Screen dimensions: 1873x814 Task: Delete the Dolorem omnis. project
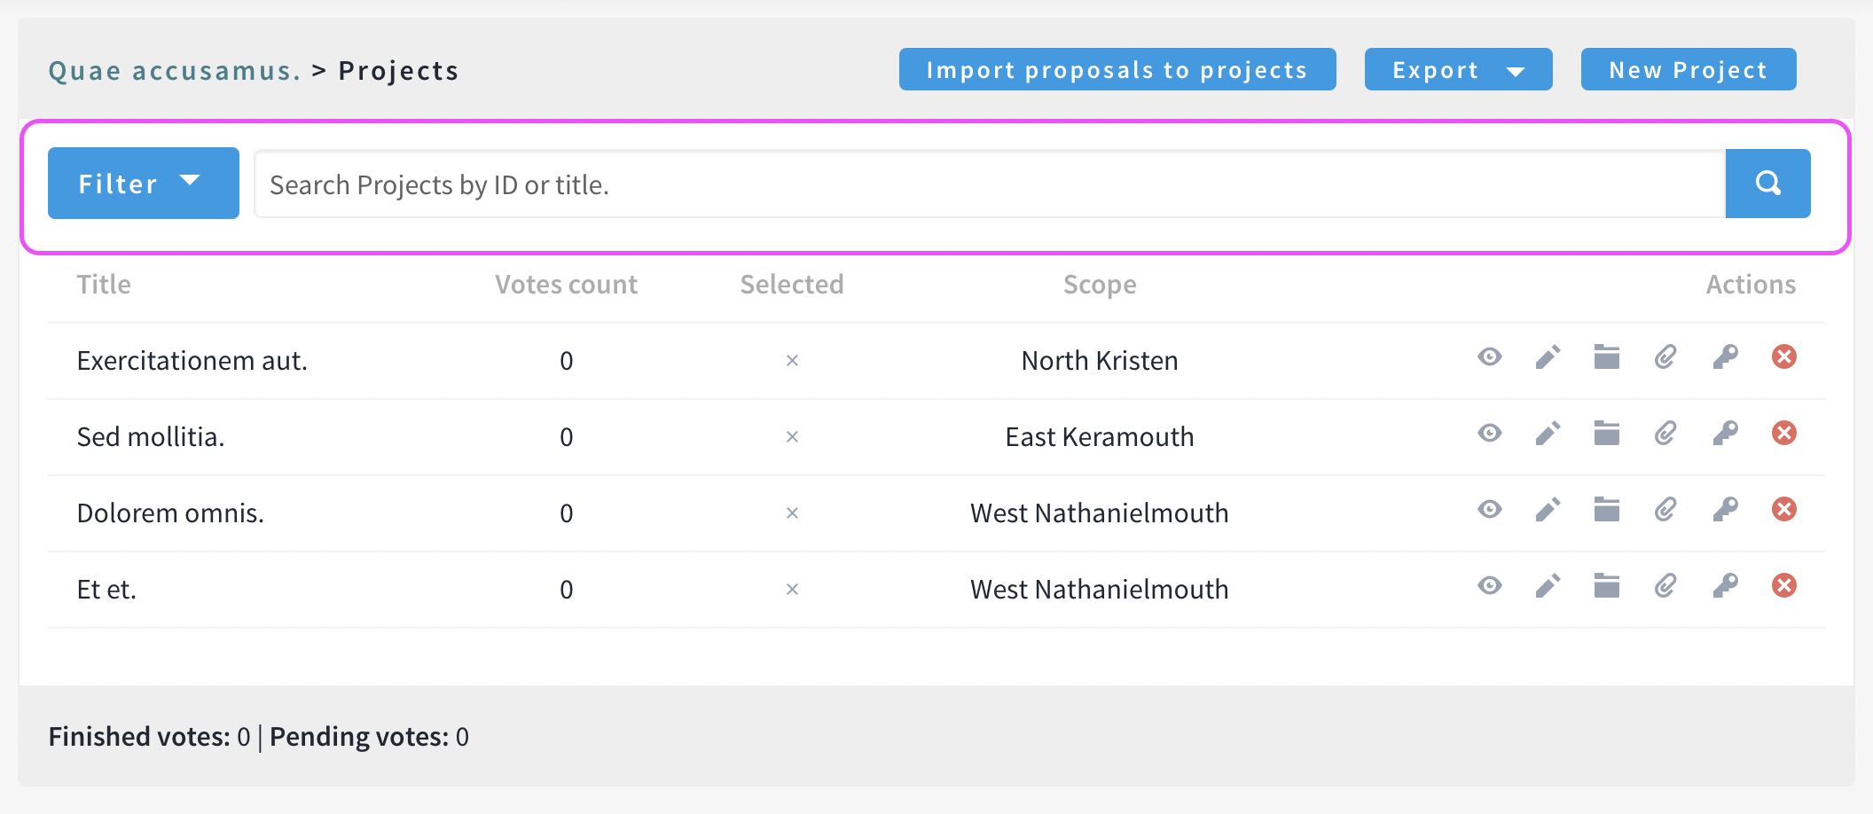coord(1783,510)
